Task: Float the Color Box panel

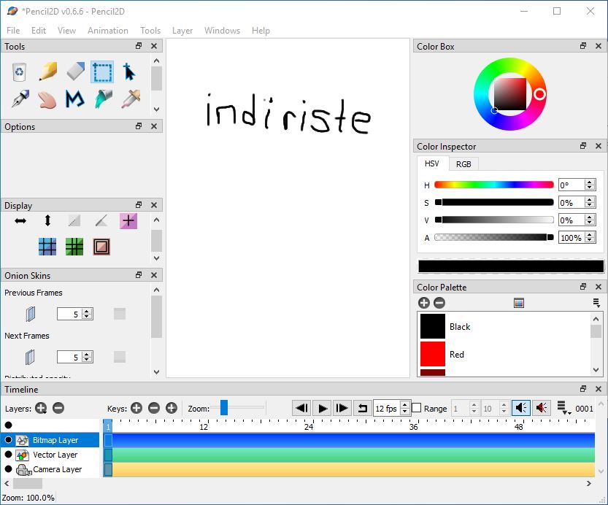Action: pos(582,46)
